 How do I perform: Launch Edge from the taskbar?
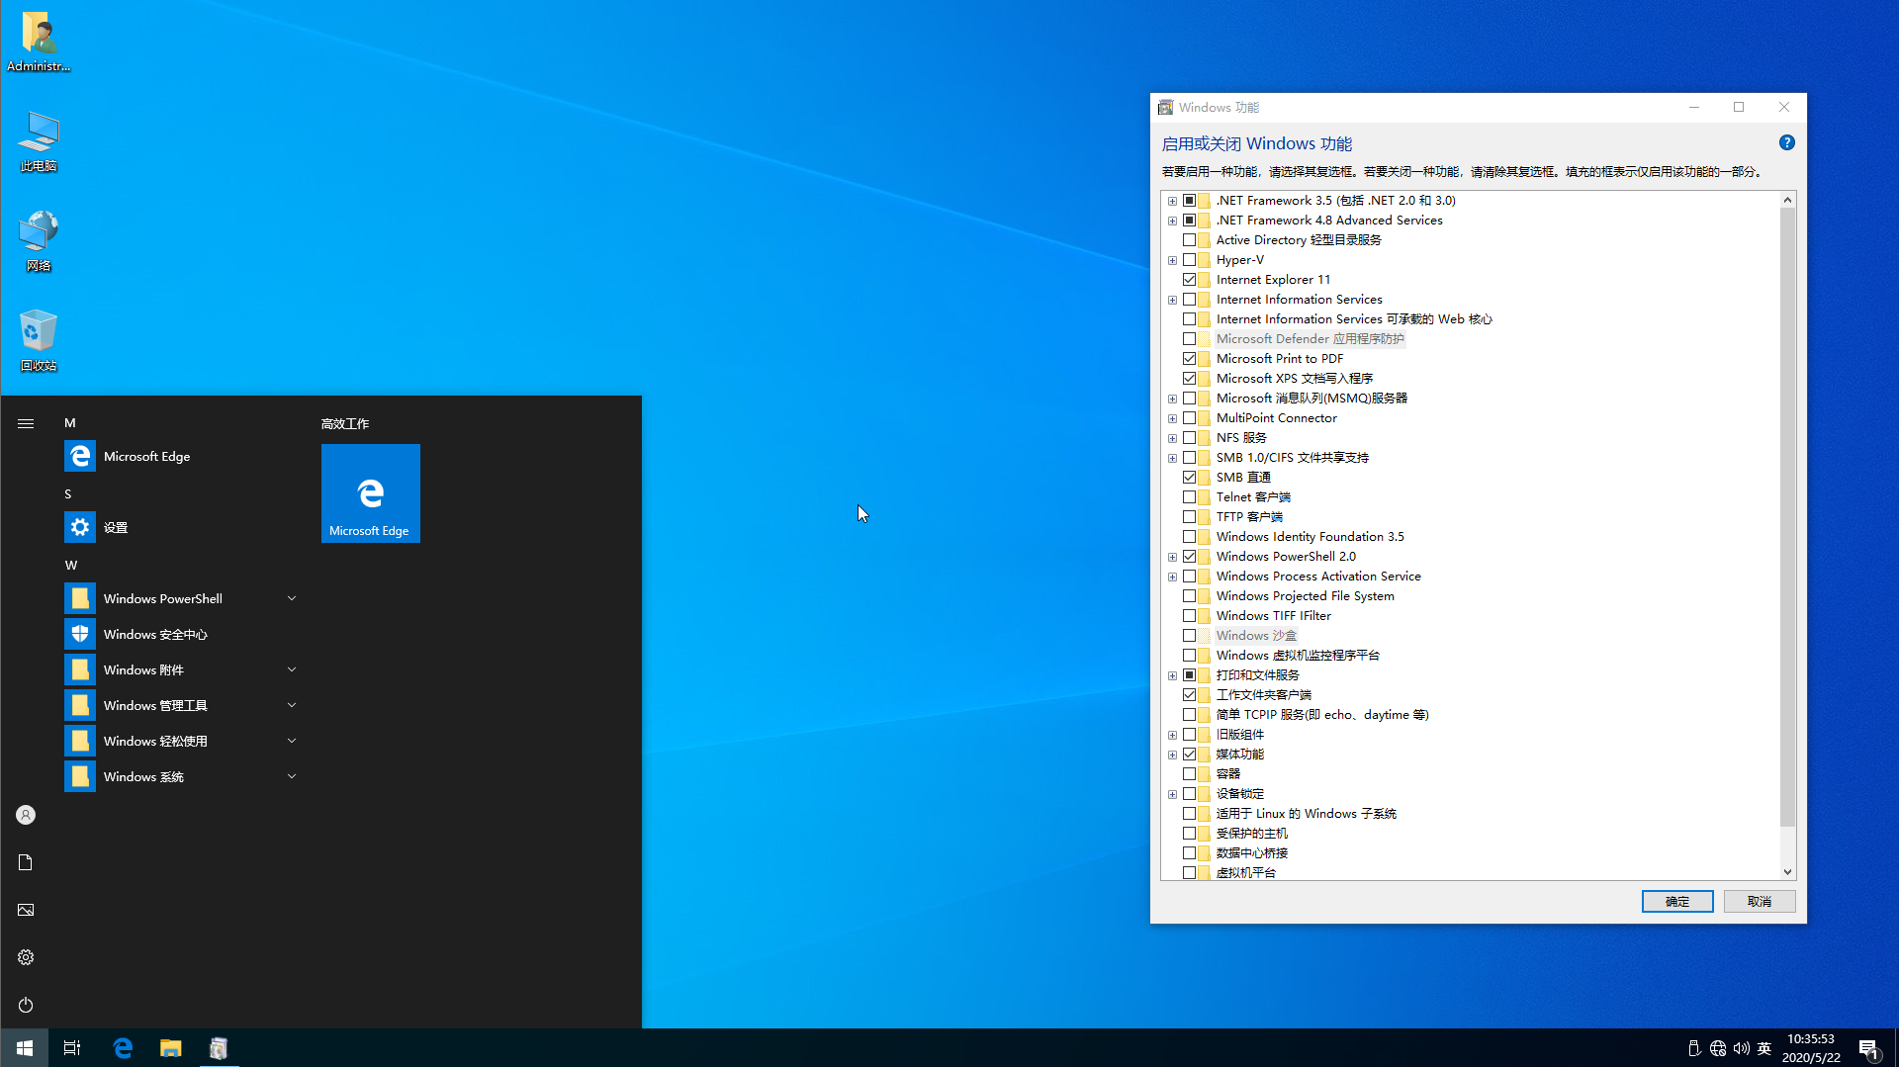click(123, 1048)
